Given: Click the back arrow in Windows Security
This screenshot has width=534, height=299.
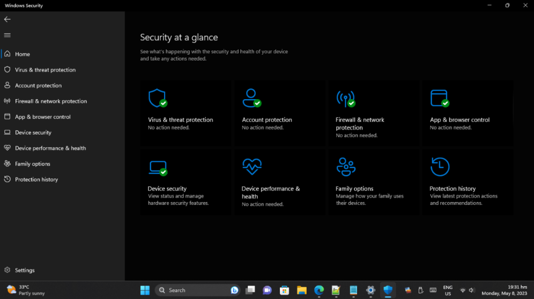Looking at the screenshot, I should 7,19.
